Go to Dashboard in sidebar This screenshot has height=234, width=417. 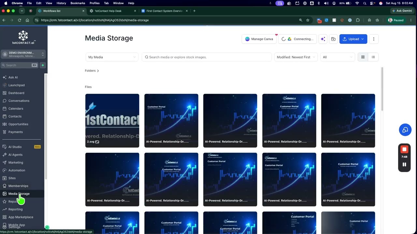tap(16, 93)
